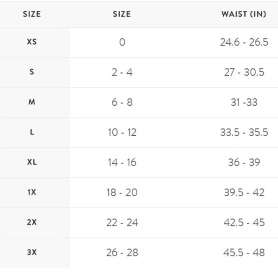Viewport: 278px width, 278px height.
Task: Click the 45.5 - 48 waist value
Action: tap(244, 252)
